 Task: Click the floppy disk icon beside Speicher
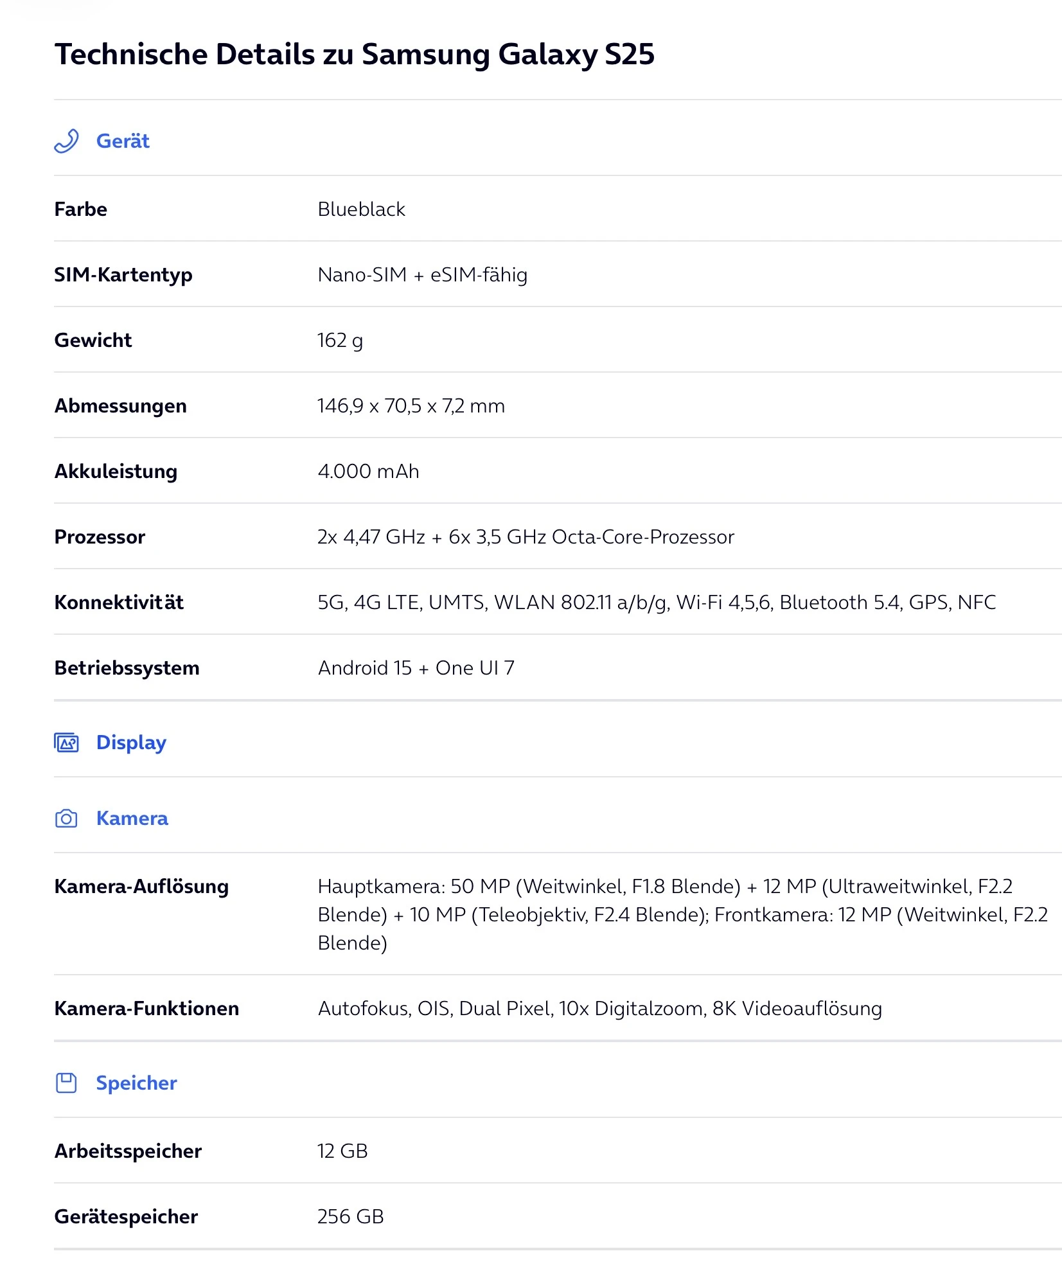point(66,1083)
